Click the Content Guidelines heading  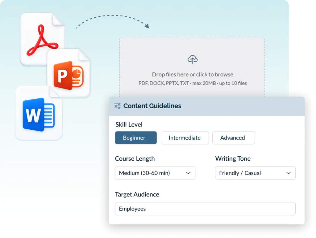[152, 106]
